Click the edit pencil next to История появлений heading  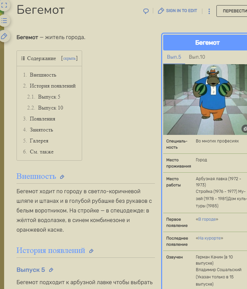pos(91,251)
